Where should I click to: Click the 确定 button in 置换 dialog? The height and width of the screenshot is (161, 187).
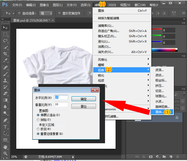[84, 99]
